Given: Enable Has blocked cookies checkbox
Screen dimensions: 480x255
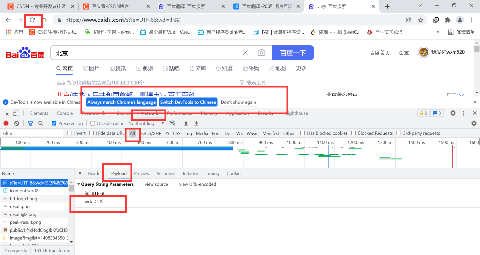Looking at the screenshot, I should pos(302,133).
